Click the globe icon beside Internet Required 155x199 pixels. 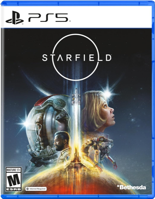pos(28,189)
